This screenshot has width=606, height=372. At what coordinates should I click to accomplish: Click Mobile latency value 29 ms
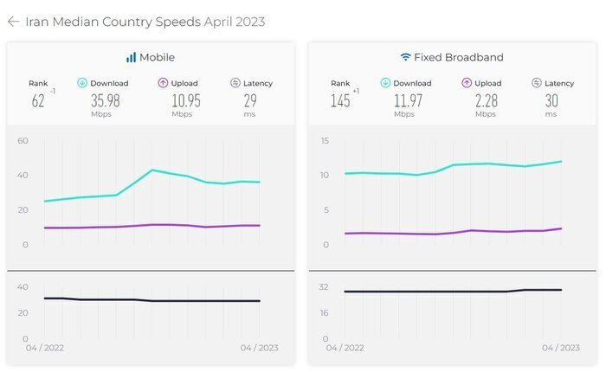coord(249,100)
